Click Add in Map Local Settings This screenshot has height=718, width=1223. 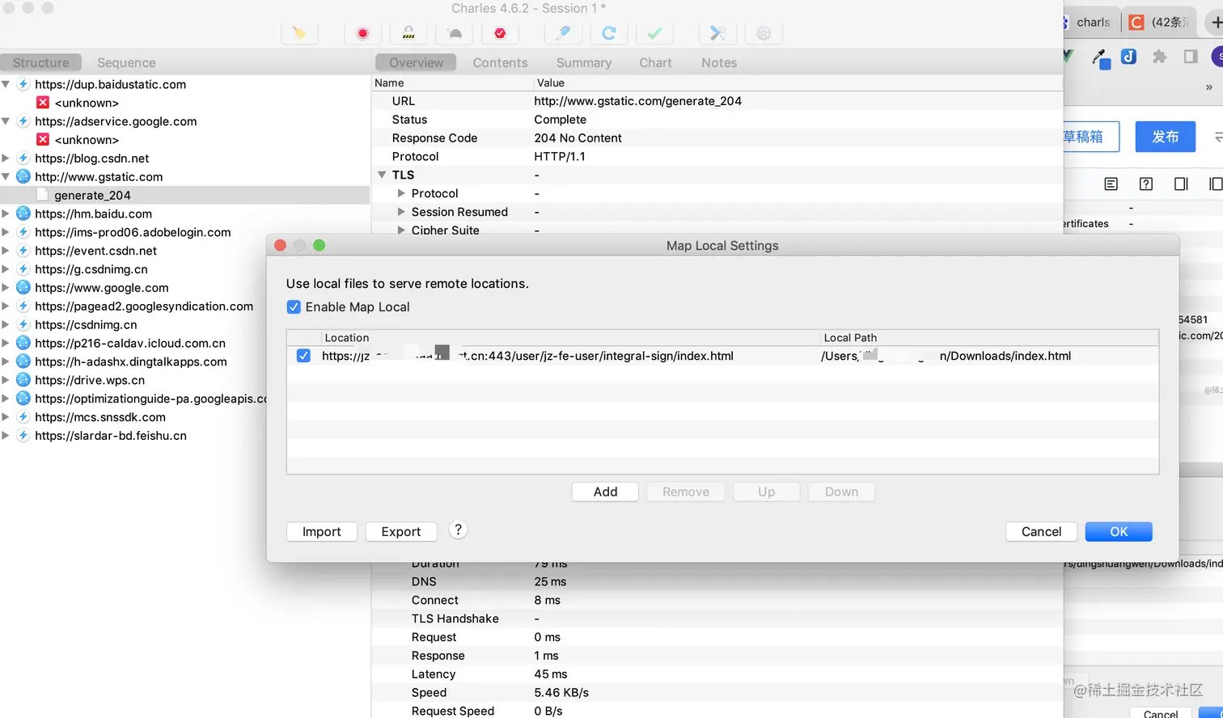[605, 492]
